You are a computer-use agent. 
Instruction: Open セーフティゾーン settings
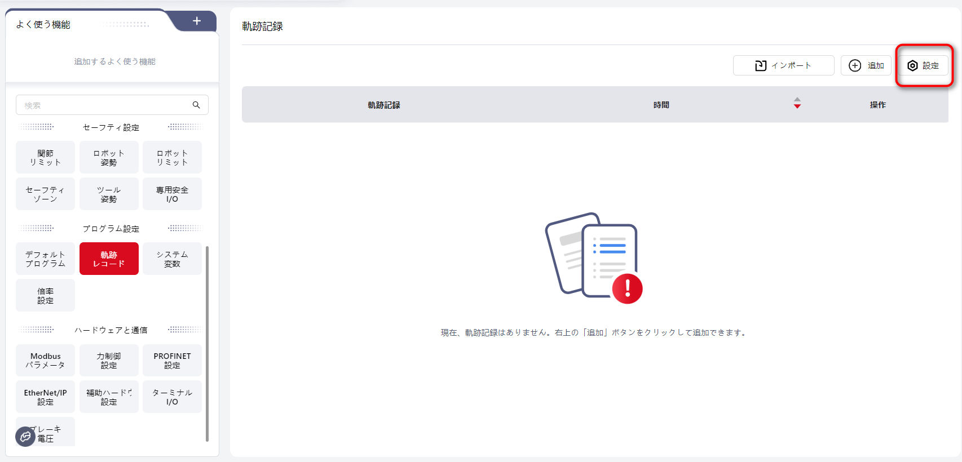(45, 194)
